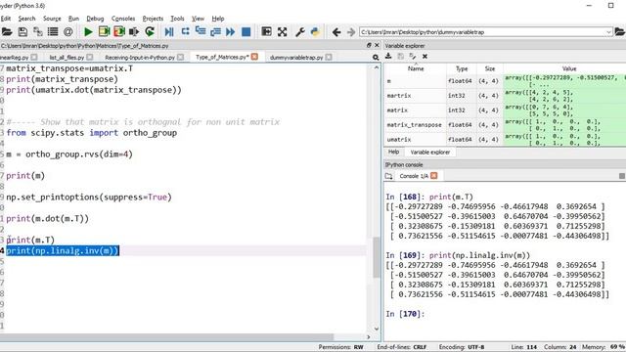
Task: Open Preferences wrench icon
Action: point(300,31)
